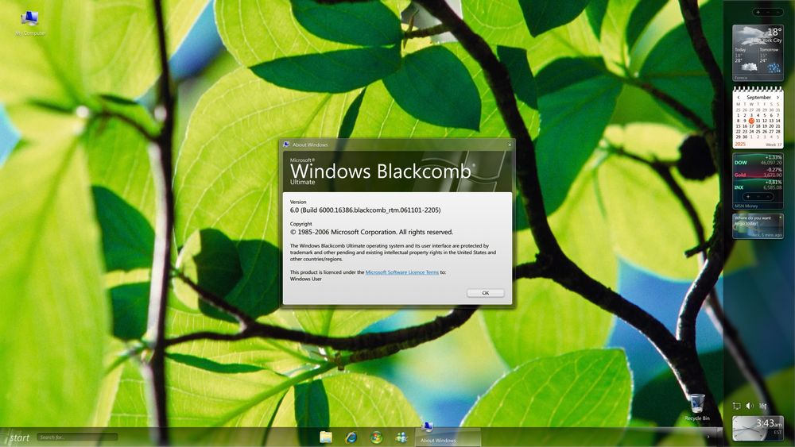Click Today's cloudy forecast icon in weather gadget
This screenshot has width=795, height=447.
(x=750, y=67)
